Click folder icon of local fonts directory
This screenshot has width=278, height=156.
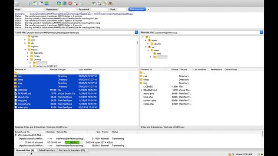click(x=16, y=80)
